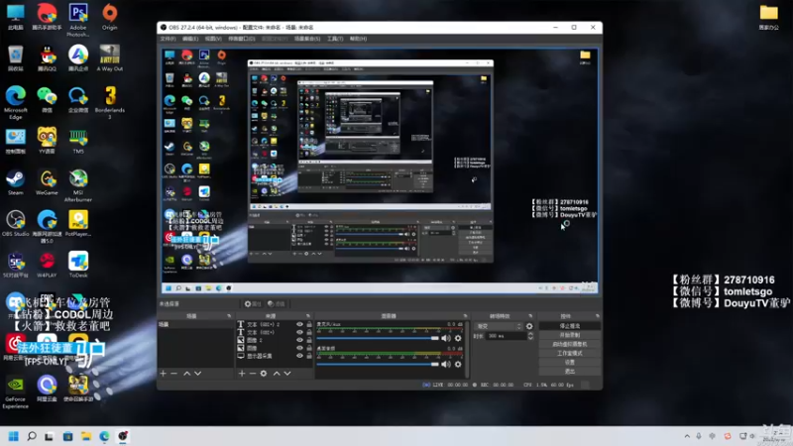Move source down in Sources panel

pyautogui.click(x=287, y=374)
